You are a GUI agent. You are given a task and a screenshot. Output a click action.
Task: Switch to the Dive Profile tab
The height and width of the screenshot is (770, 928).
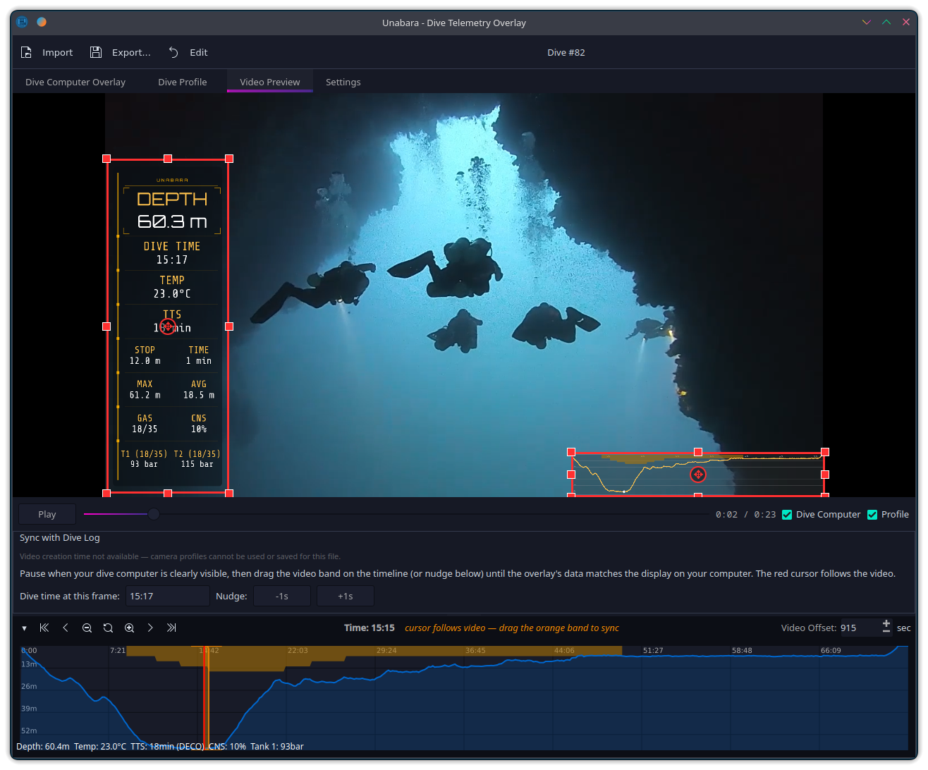point(183,82)
